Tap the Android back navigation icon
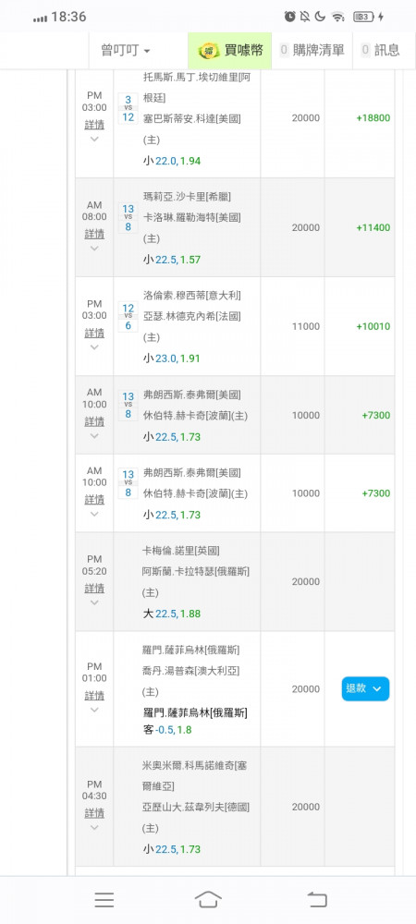The image size is (416, 924). pyautogui.click(x=316, y=899)
